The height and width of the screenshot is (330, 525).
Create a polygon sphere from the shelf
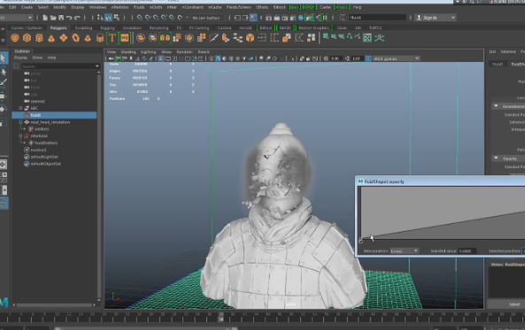15,38
